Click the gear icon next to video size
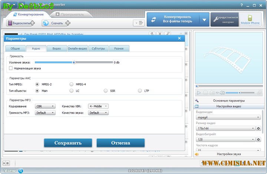 tap(258, 128)
